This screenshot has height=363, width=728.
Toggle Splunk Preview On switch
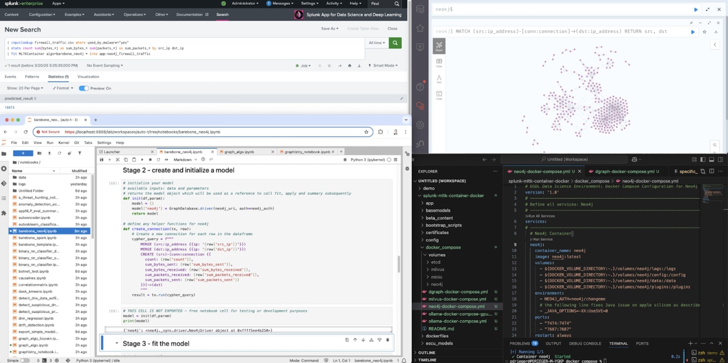(84, 88)
